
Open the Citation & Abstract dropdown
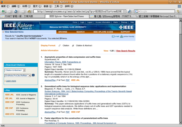[15, 70]
